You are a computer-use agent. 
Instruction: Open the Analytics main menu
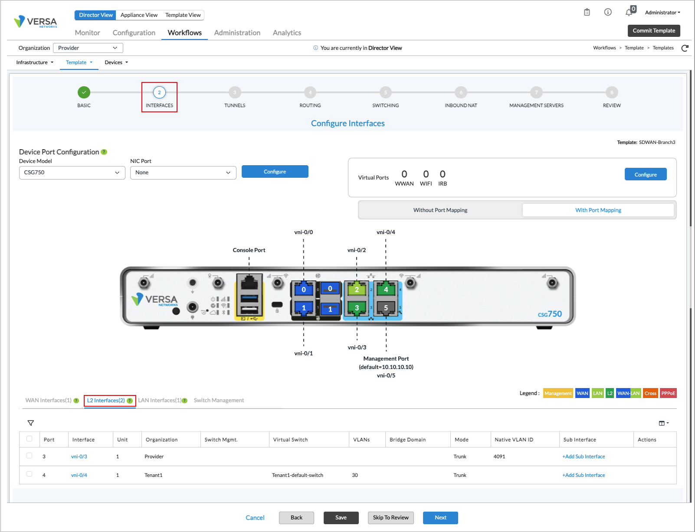[x=287, y=33]
